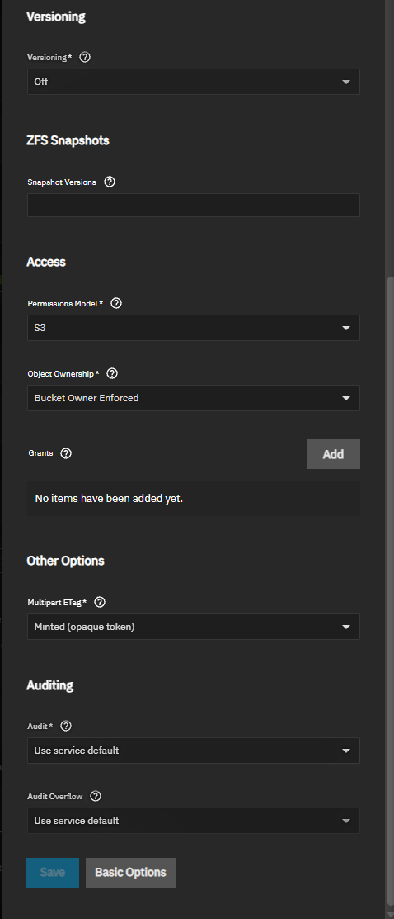Click the Access section heading
The image size is (394, 919).
point(46,262)
